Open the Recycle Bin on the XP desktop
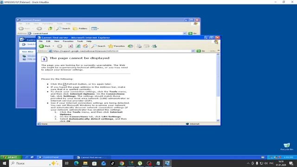Screen dimensions: 297x167 pos(287,147)
